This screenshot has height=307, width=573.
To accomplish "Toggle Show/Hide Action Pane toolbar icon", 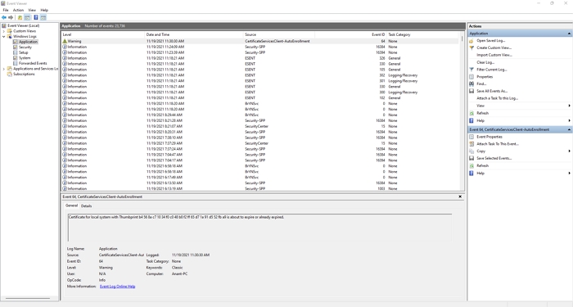I will point(43,17).
